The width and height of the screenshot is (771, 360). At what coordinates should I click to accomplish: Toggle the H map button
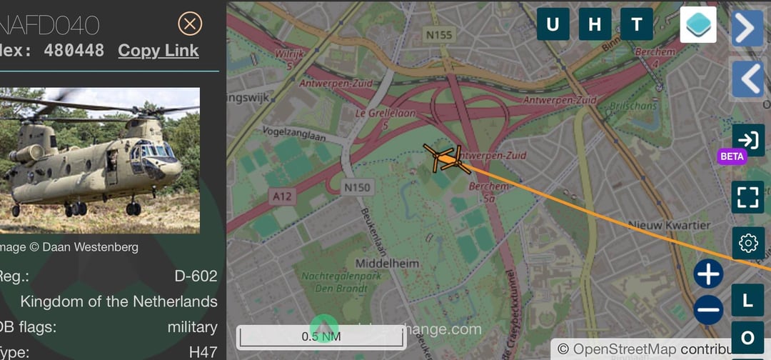(x=595, y=24)
